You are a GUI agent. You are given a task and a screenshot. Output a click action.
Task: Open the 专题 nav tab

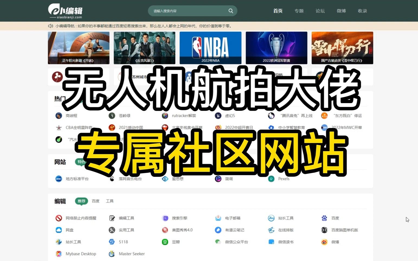click(299, 11)
